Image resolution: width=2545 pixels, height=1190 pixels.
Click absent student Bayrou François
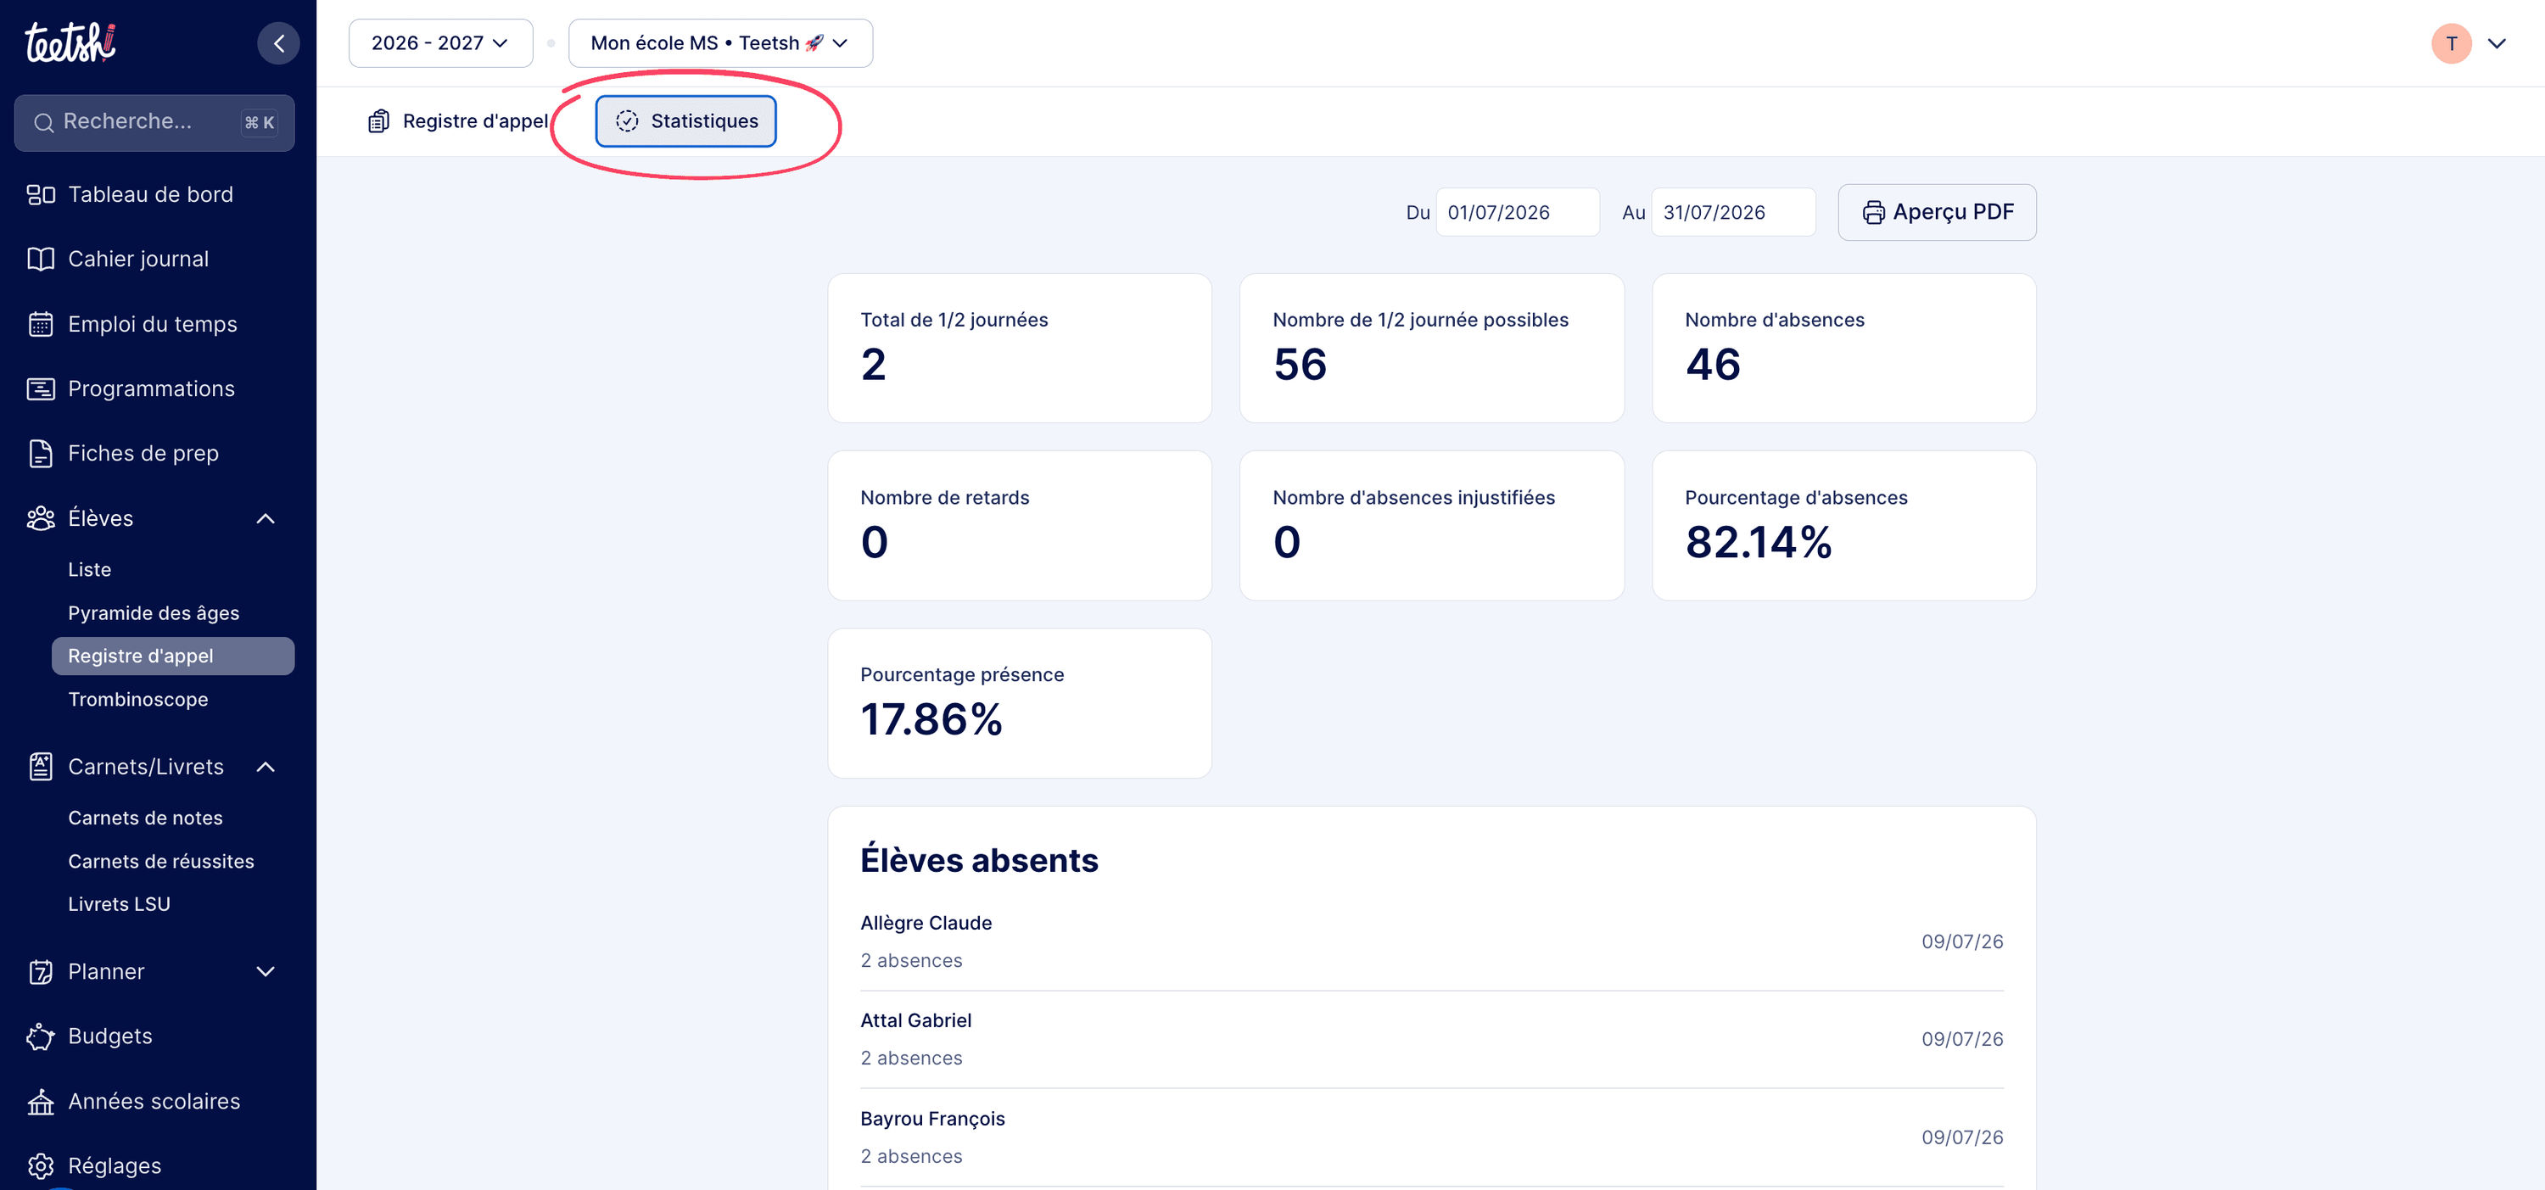pos(1432,1137)
